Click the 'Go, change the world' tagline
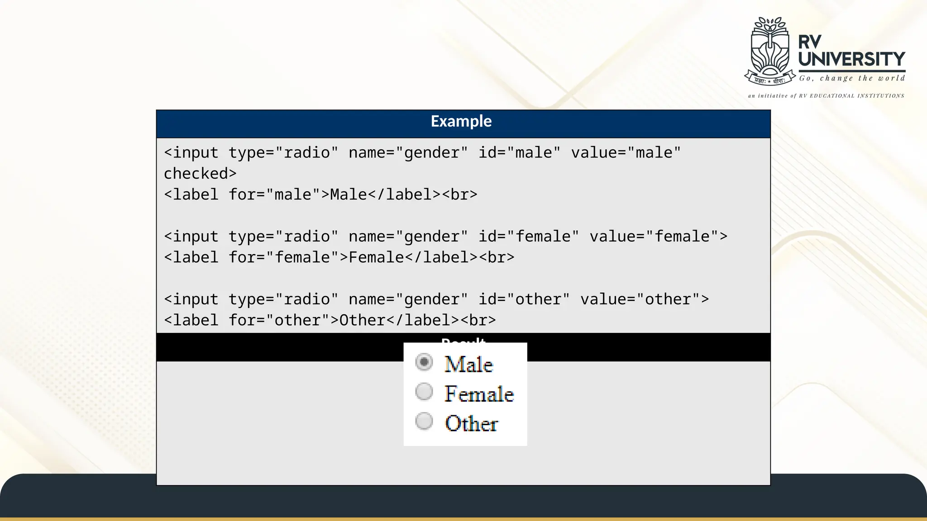Viewport: 927px width, 521px height. (852, 78)
